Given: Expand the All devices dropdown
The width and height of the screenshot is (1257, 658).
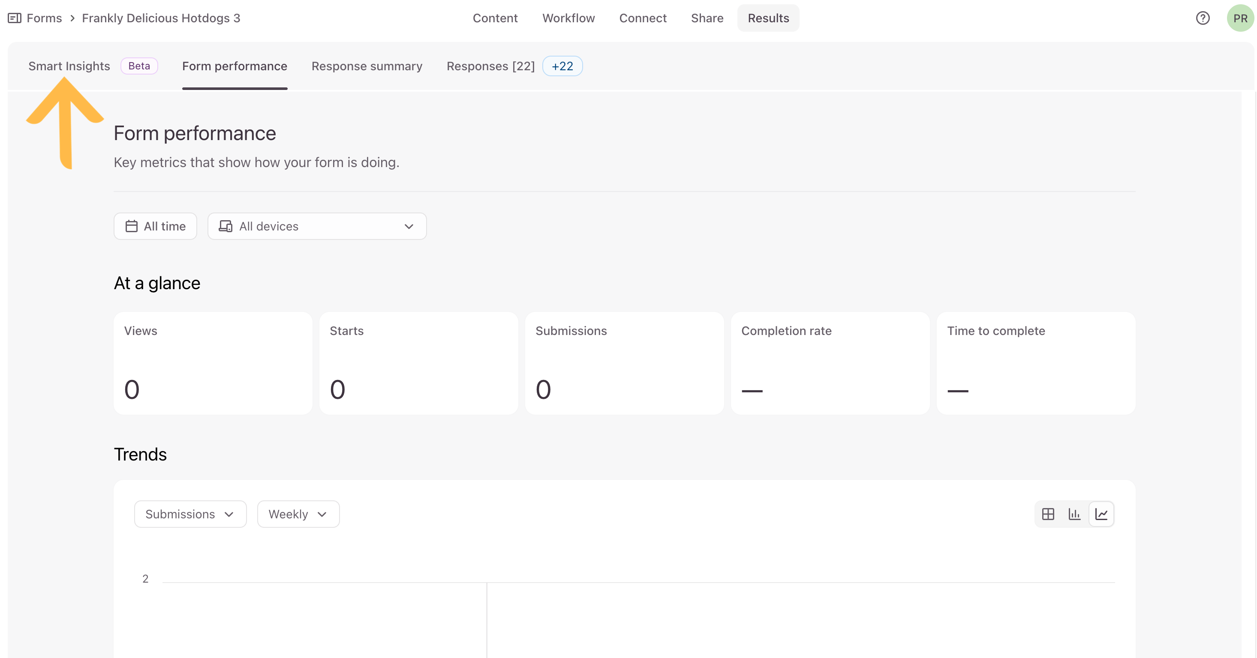Looking at the screenshot, I should pos(317,226).
